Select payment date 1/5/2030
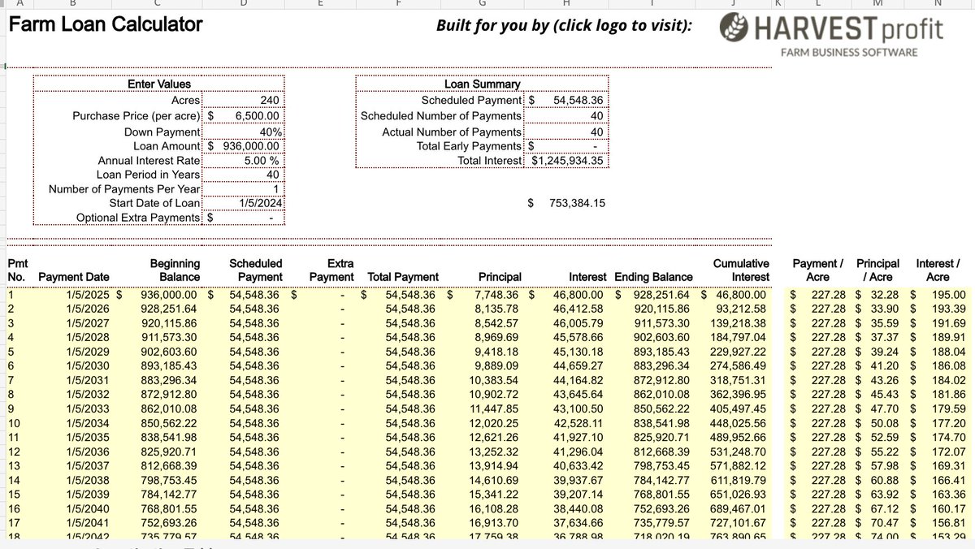This screenshot has height=549, width=975. point(89,368)
